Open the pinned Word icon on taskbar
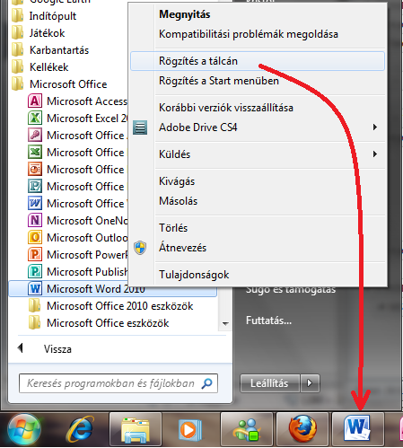403x448 pixels. point(357,428)
